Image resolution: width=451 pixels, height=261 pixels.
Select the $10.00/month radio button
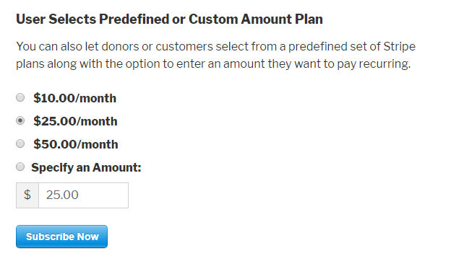[x=20, y=97]
